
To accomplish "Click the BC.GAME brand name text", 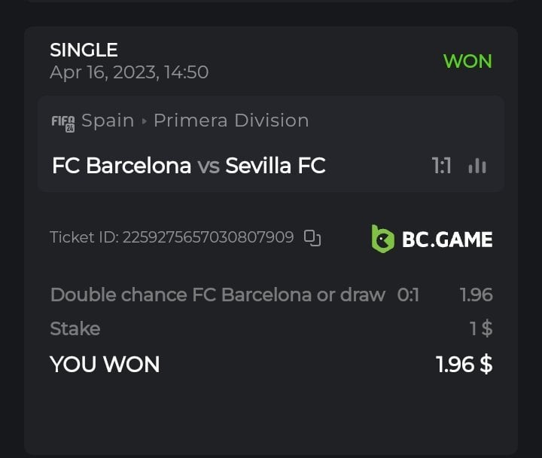I will point(447,240).
